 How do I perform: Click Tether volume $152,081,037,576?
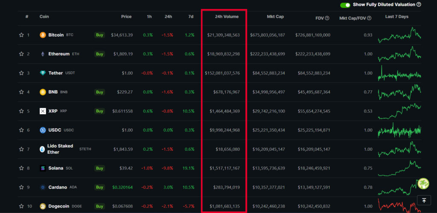222,73
